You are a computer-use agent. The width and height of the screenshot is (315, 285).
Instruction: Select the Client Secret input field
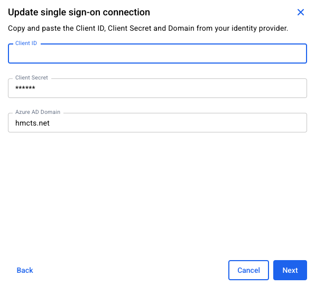click(x=157, y=88)
